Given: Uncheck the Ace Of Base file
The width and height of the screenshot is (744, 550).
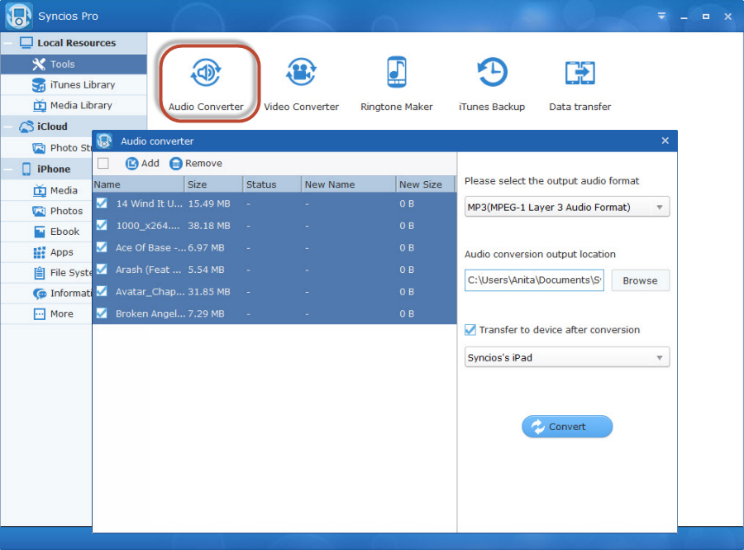Looking at the screenshot, I should [x=102, y=246].
